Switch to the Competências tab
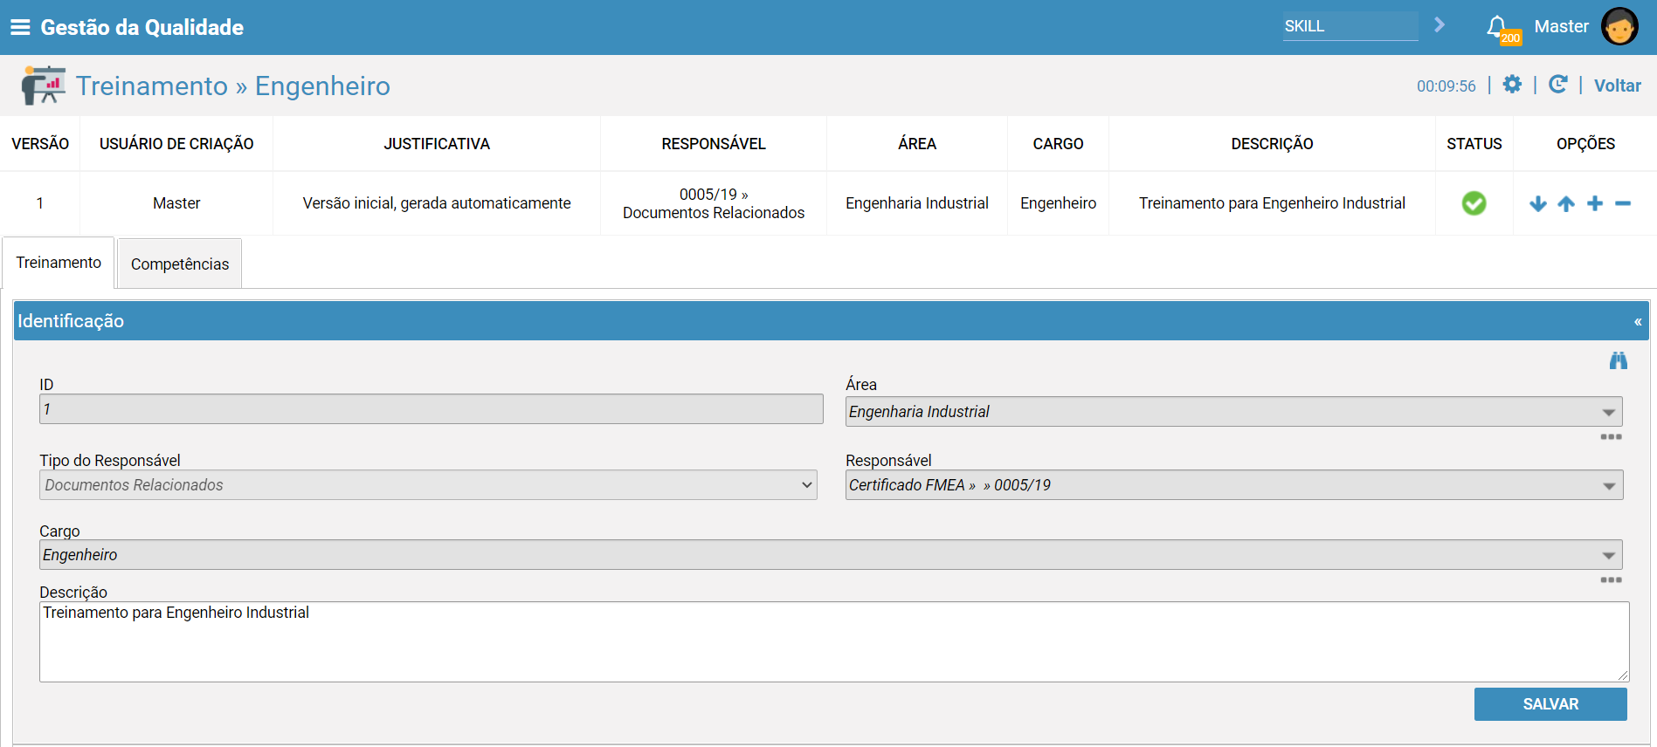Viewport: 1657px width, 747px height. (x=180, y=264)
